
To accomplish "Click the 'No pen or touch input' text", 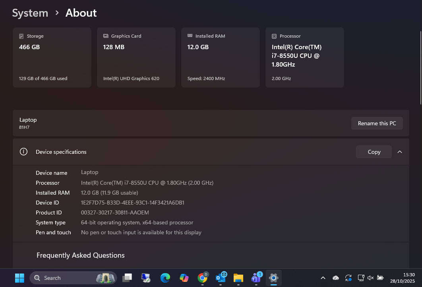I will (141, 233).
